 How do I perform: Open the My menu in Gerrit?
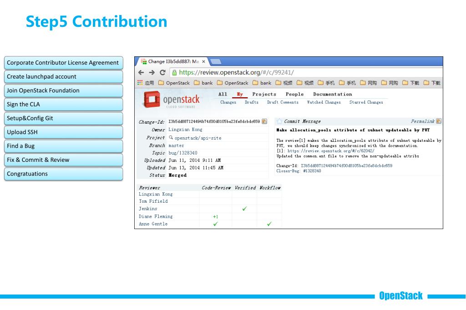click(240, 94)
